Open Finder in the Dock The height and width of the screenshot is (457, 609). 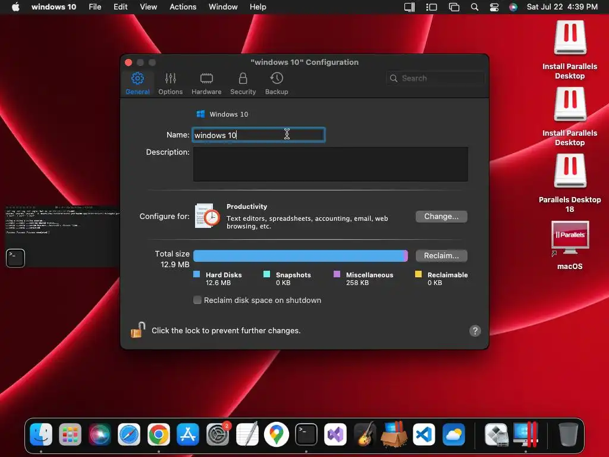click(x=41, y=434)
